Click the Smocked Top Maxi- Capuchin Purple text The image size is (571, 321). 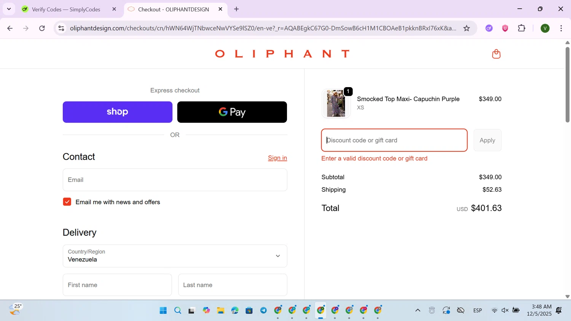pyautogui.click(x=408, y=99)
